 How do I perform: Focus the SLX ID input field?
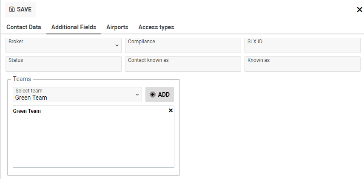[x=302, y=45]
